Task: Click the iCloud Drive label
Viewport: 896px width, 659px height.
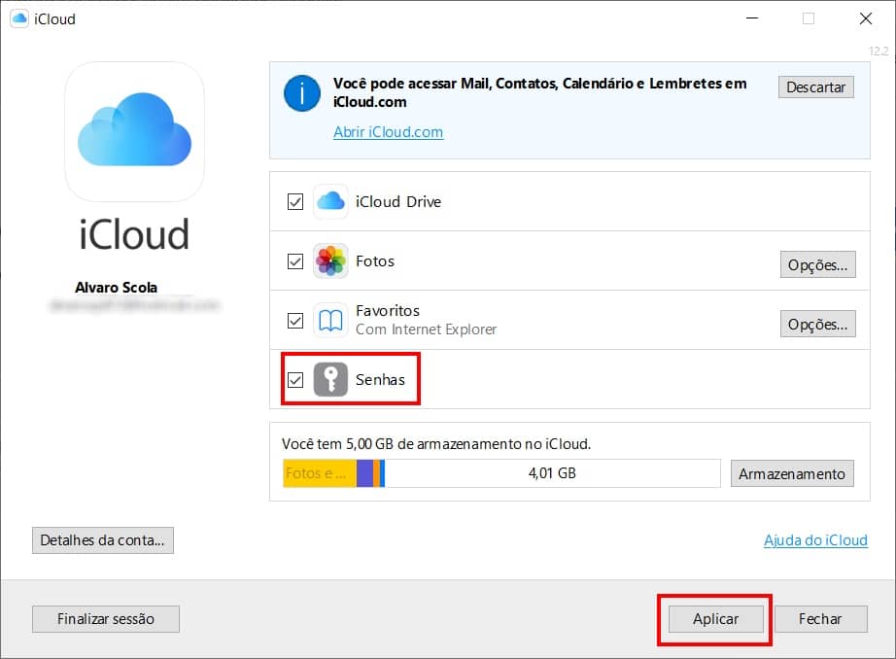Action: coord(398,202)
